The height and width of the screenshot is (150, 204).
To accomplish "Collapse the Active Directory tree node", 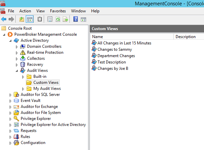I will (x=10, y=40).
